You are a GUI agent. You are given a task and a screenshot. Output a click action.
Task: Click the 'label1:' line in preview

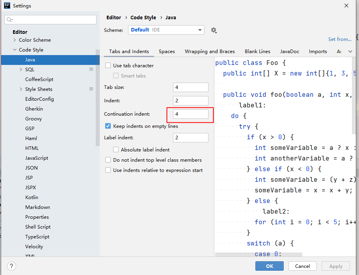tap(252, 105)
